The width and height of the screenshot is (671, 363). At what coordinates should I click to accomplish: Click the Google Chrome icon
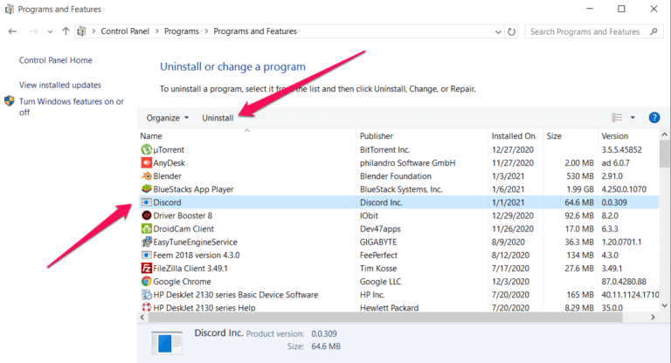click(x=147, y=281)
